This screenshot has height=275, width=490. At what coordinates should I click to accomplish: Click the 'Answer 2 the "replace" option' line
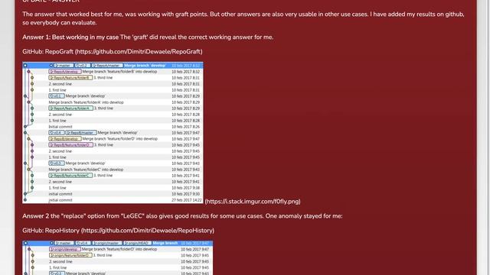click(x=182, y=215)
